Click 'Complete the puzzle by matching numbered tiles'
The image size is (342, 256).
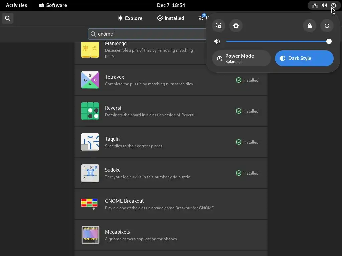[149, 84]
